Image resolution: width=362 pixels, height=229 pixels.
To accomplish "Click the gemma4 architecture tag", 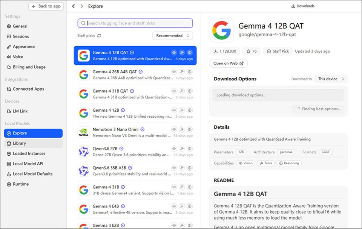I will tap(286, 152).
